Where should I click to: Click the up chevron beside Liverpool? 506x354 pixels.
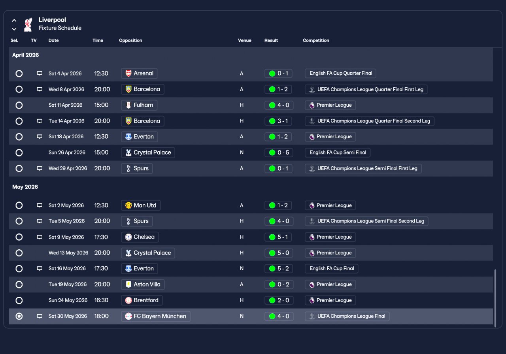point(14,20)
